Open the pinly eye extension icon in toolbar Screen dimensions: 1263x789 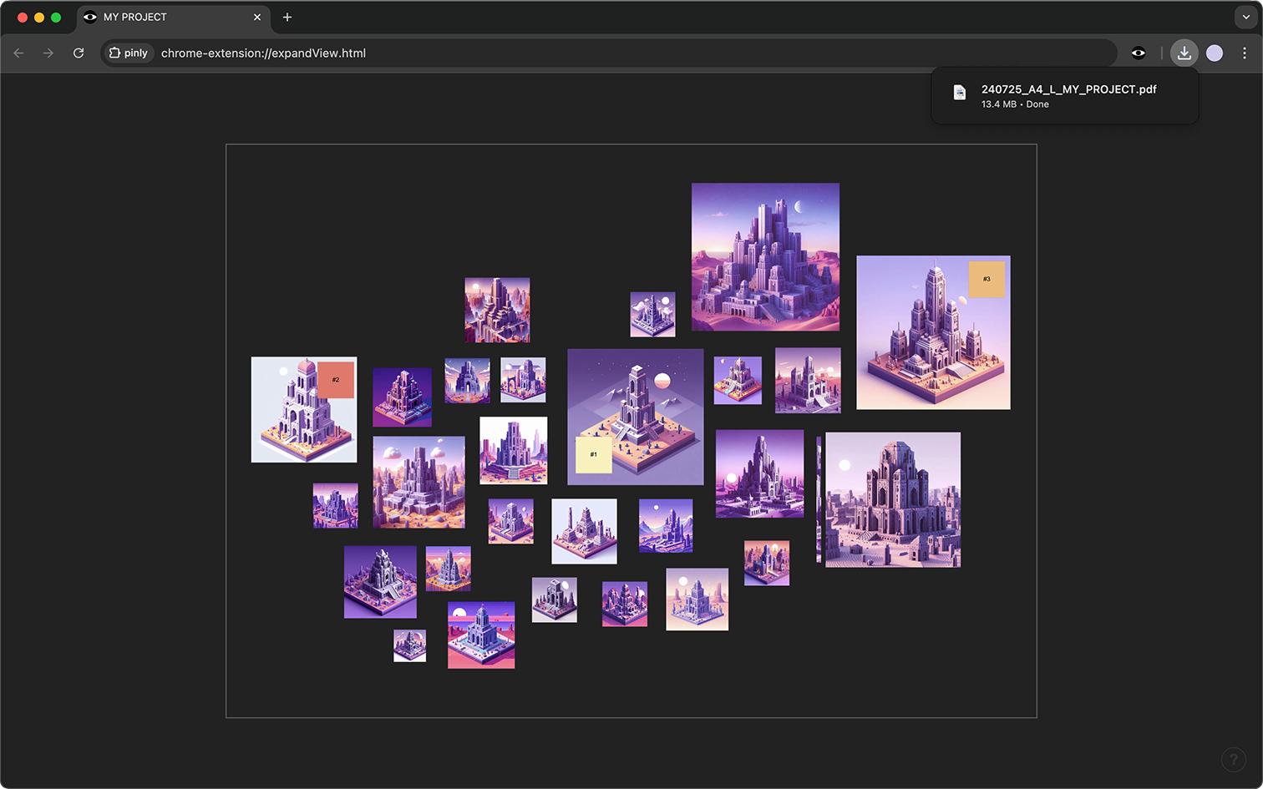point(1138,53)
